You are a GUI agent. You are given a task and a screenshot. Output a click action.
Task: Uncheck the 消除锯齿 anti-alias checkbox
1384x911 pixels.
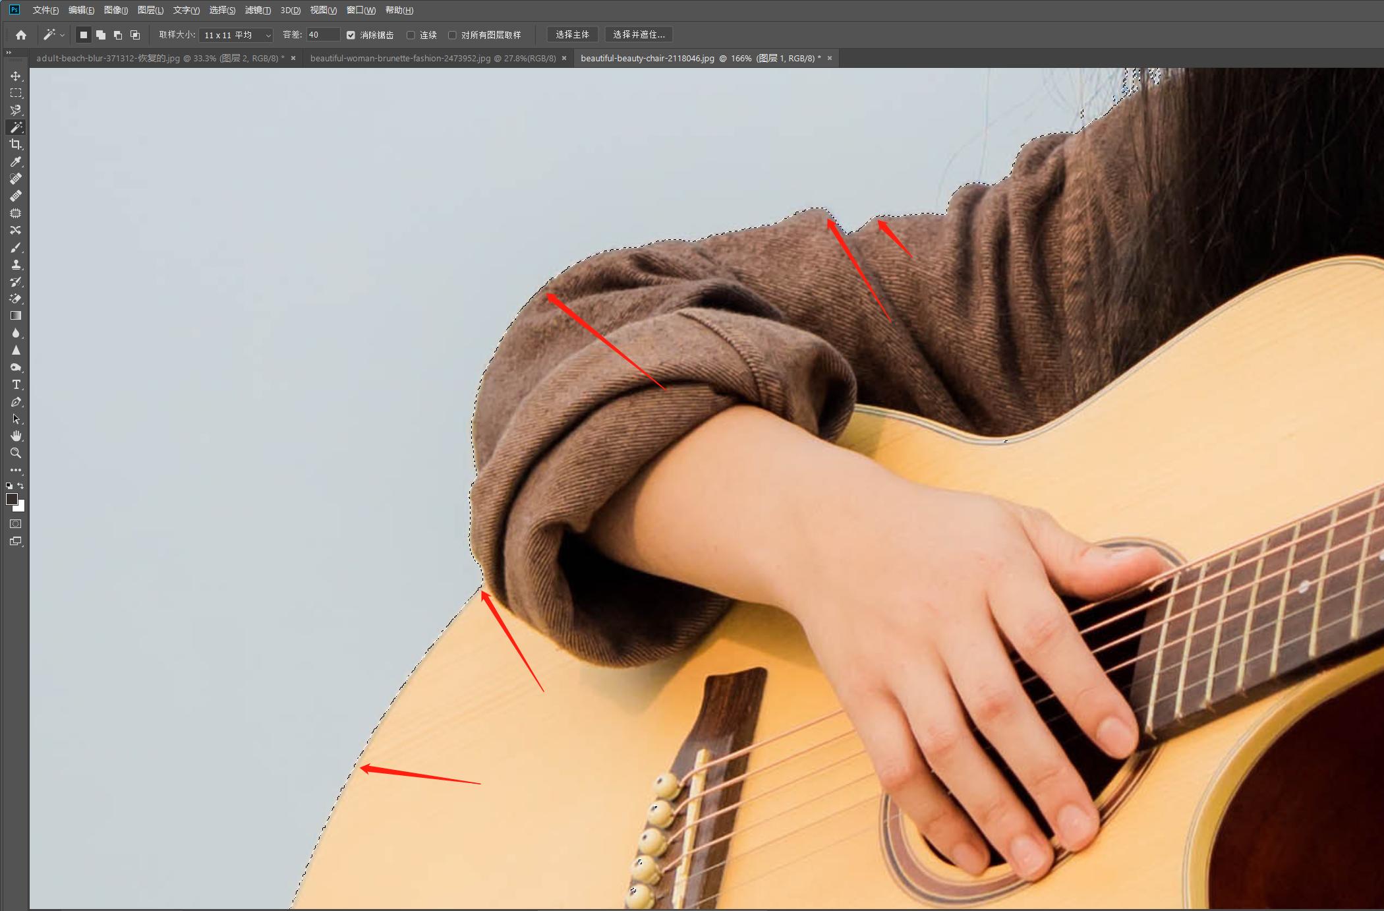[351, 35]
